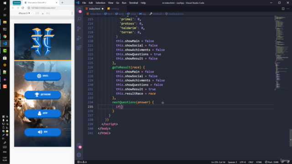Open the Accounts menu in activity bar

point(79,145)
